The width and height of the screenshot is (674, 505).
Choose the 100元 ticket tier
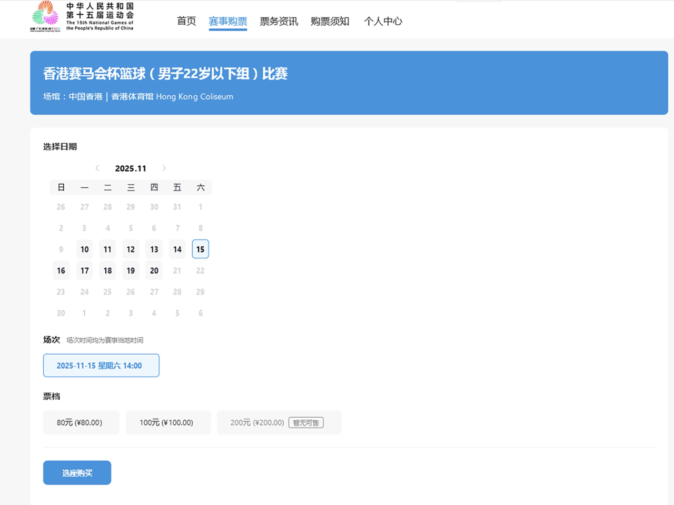point(168,422)
